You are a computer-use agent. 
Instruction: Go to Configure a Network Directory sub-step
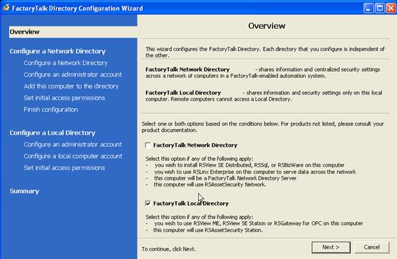[66, 63]
